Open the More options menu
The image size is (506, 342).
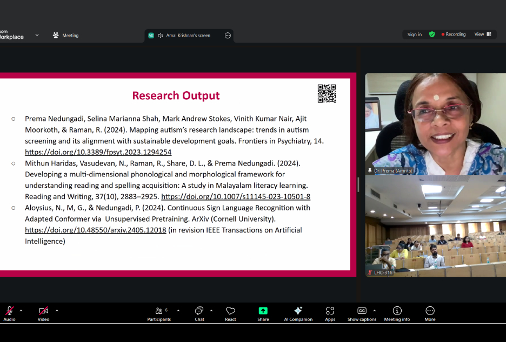click(x=430, y=313)
